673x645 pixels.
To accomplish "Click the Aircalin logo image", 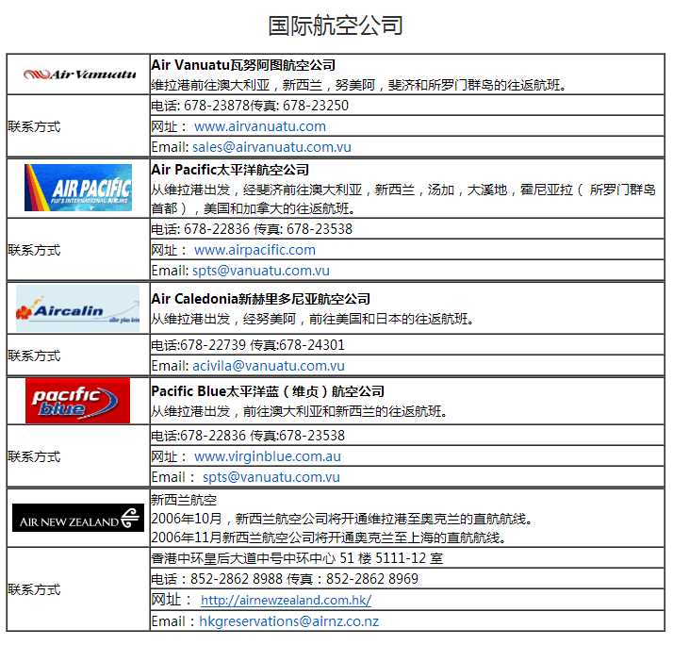I will (77, 308).
